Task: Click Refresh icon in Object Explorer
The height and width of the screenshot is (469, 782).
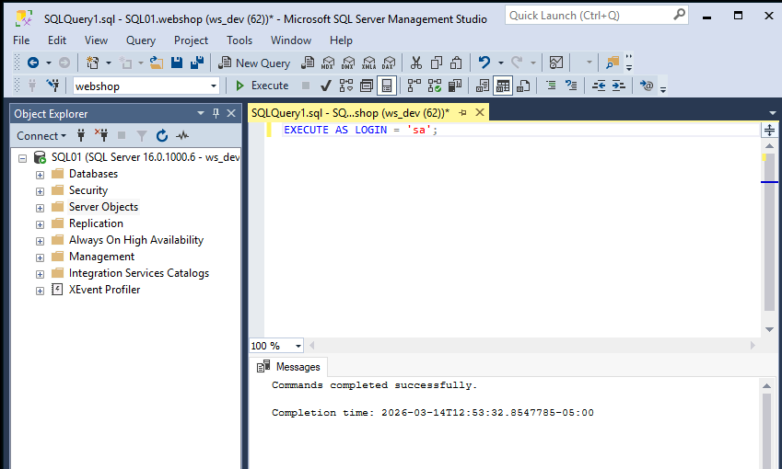Action: click(162, 135)
